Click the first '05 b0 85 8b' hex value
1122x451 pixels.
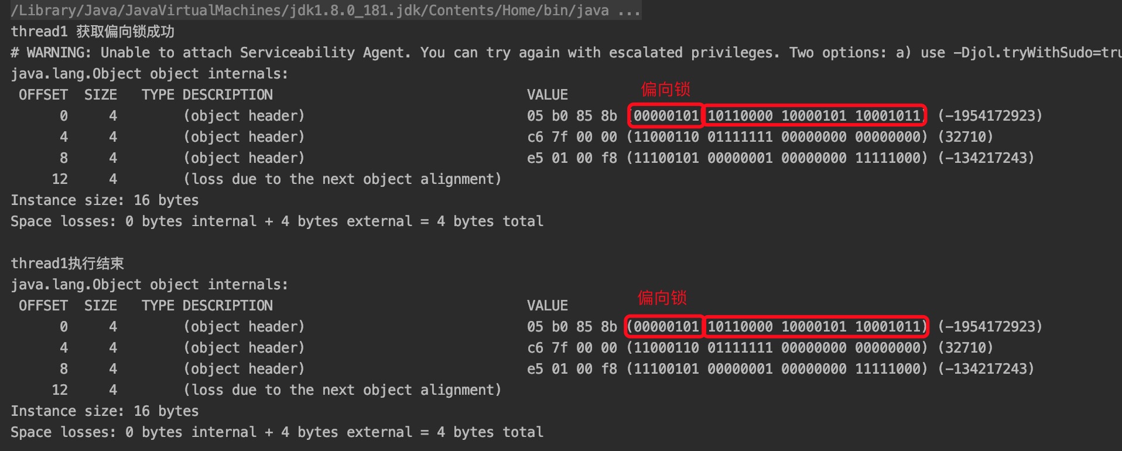click(x=572, y=116)
